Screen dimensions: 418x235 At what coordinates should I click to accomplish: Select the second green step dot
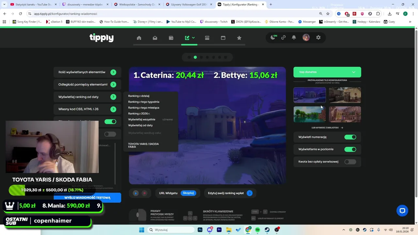[x=195, y=57]
